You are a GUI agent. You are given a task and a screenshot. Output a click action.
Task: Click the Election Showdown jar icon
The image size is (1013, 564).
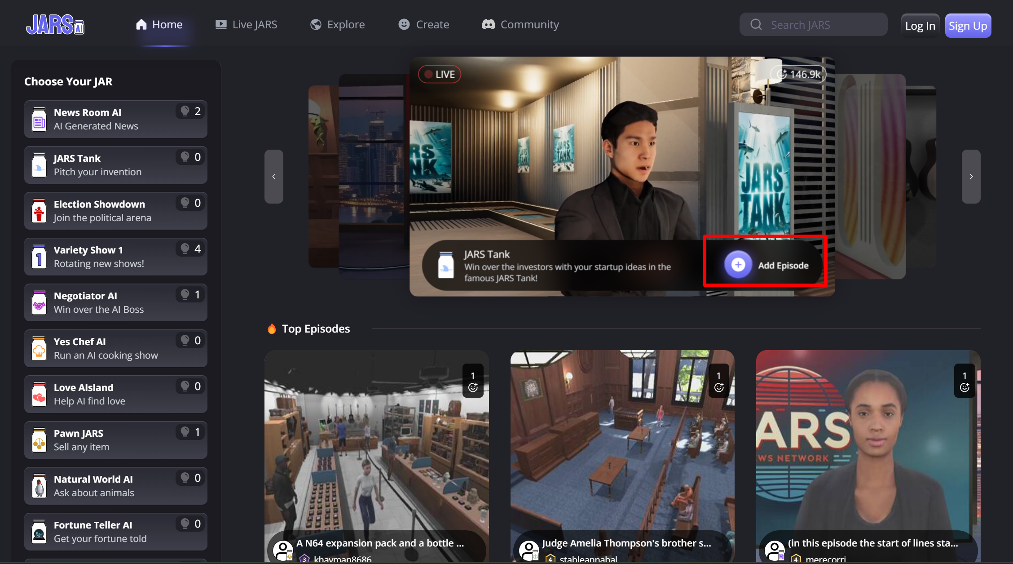click(x=39, y=211)
